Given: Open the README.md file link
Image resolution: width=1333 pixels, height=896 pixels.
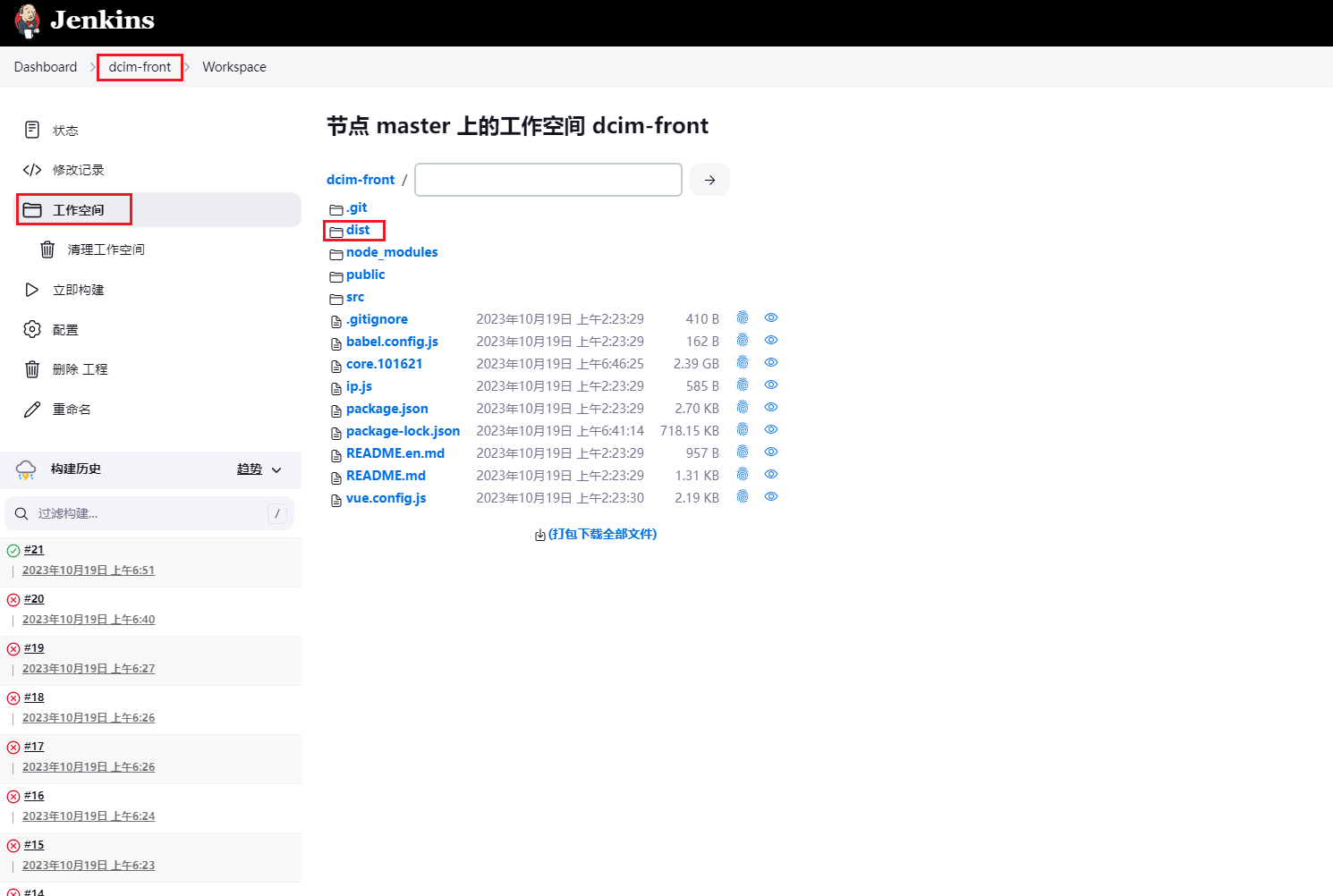Looking at the screenshot, I should pyautogui.click(x=386, y=476).
